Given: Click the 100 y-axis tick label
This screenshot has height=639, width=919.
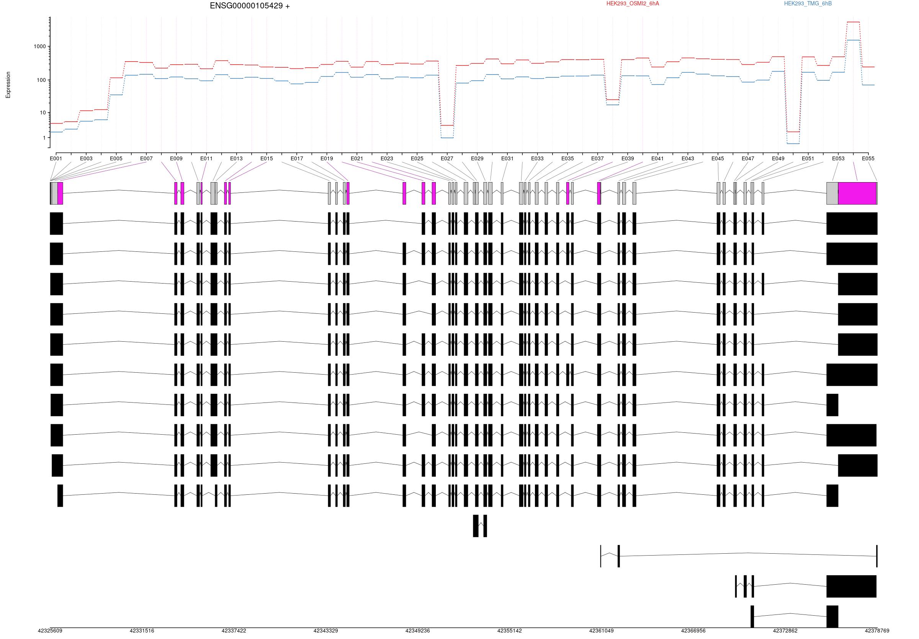Looking at the screenshot, I should [x=41, y=80].
